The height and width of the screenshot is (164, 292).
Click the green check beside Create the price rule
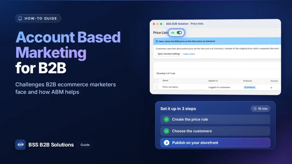(x=167, y=119)
